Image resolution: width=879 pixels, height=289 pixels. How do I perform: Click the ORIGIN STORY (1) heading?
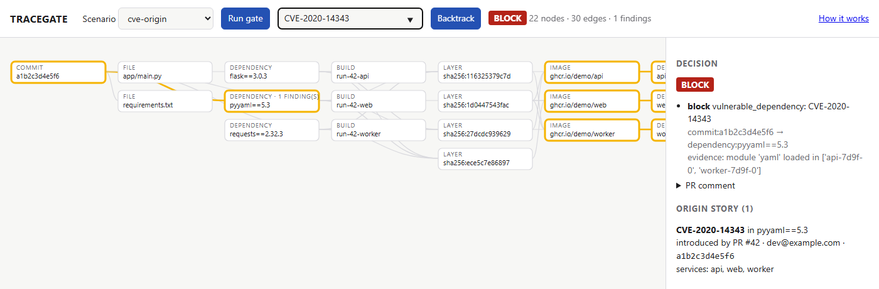(x=715, y=209)
